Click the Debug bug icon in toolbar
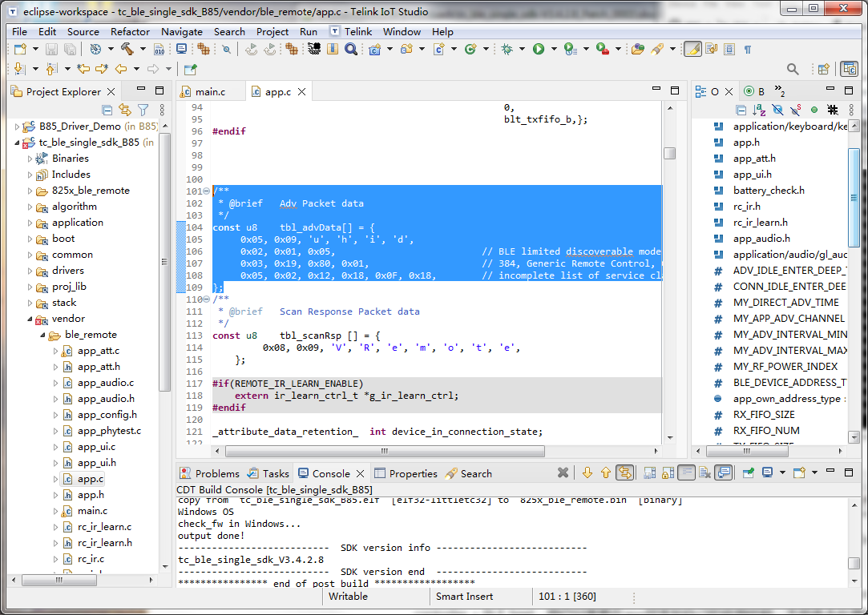The image size is (868, 615). pyautogui.click(x=507, y=50)
